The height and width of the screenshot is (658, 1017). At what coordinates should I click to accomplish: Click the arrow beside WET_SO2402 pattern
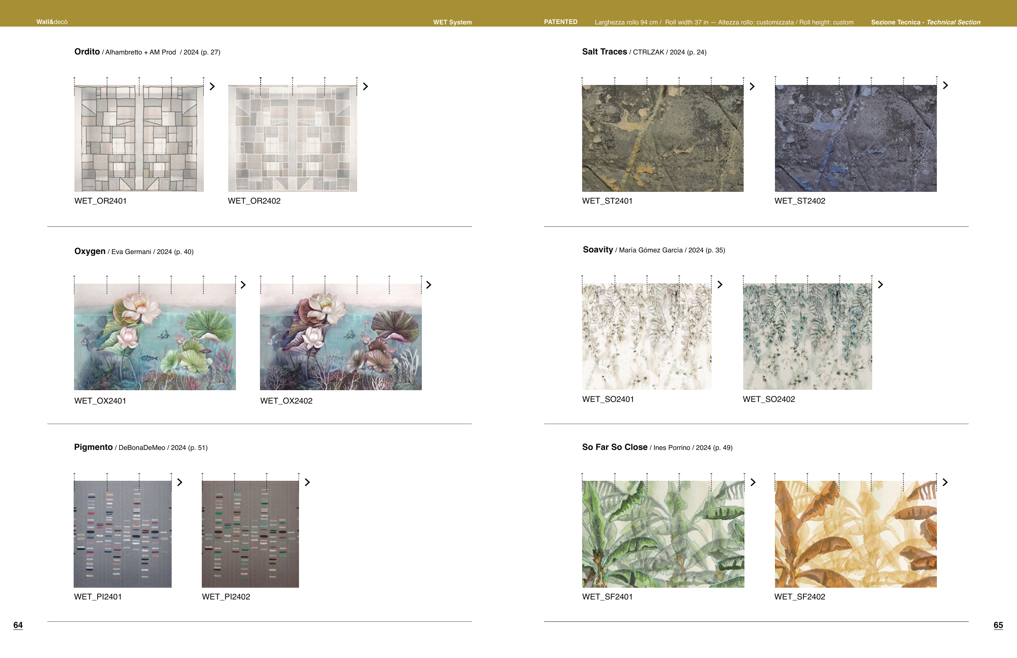880,284
